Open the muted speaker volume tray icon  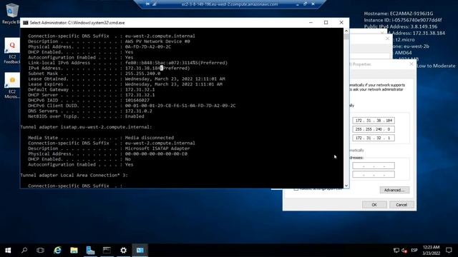tap(404, 251)
